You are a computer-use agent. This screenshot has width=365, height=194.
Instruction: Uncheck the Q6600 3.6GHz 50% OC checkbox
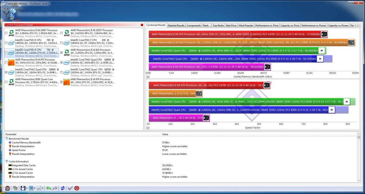point(6,72)
